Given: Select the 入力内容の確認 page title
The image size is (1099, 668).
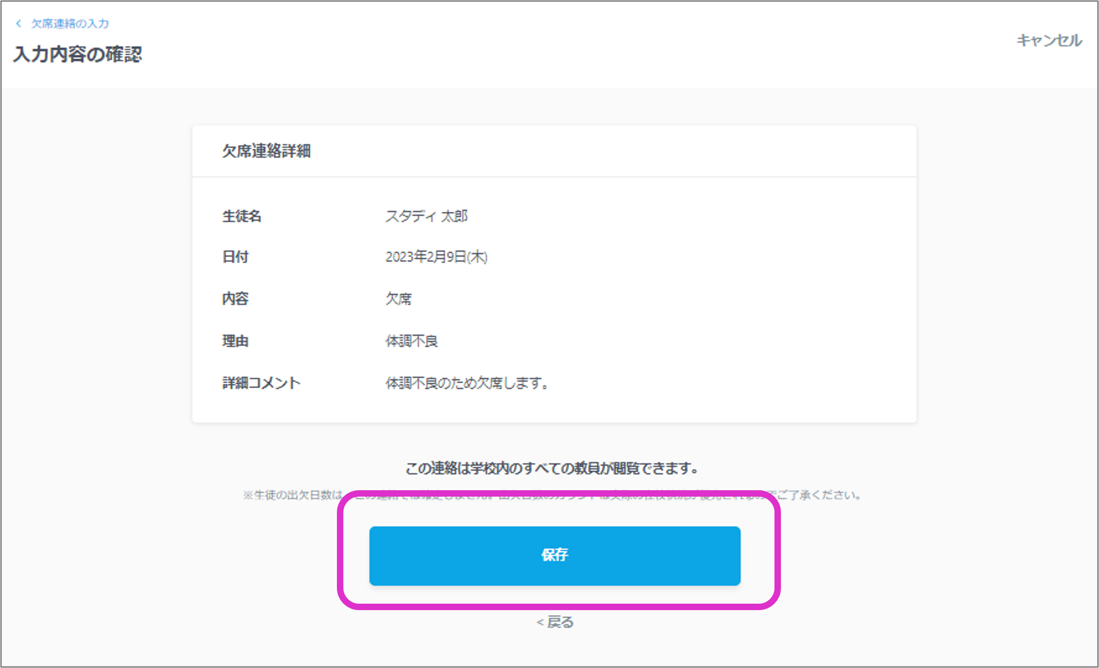Looking at the screenshot, I should [x=79, y=54].
